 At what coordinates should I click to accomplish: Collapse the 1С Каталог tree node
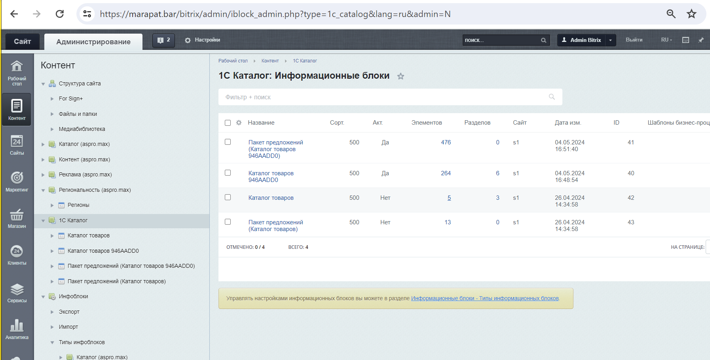pyautogui.click(x=43, y=221)
